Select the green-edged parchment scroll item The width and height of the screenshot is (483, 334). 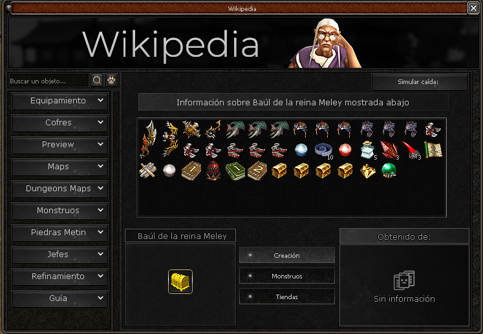coord(433,150)
